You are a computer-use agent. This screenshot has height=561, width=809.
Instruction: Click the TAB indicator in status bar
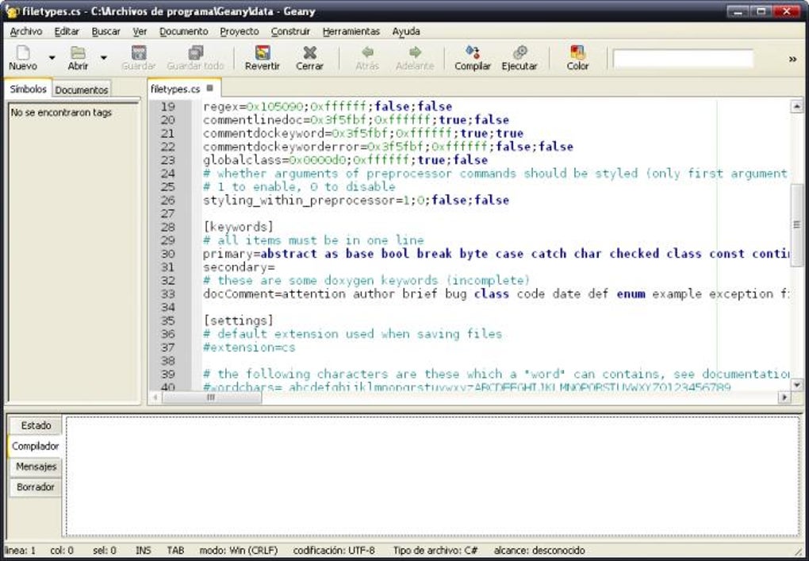175,551
